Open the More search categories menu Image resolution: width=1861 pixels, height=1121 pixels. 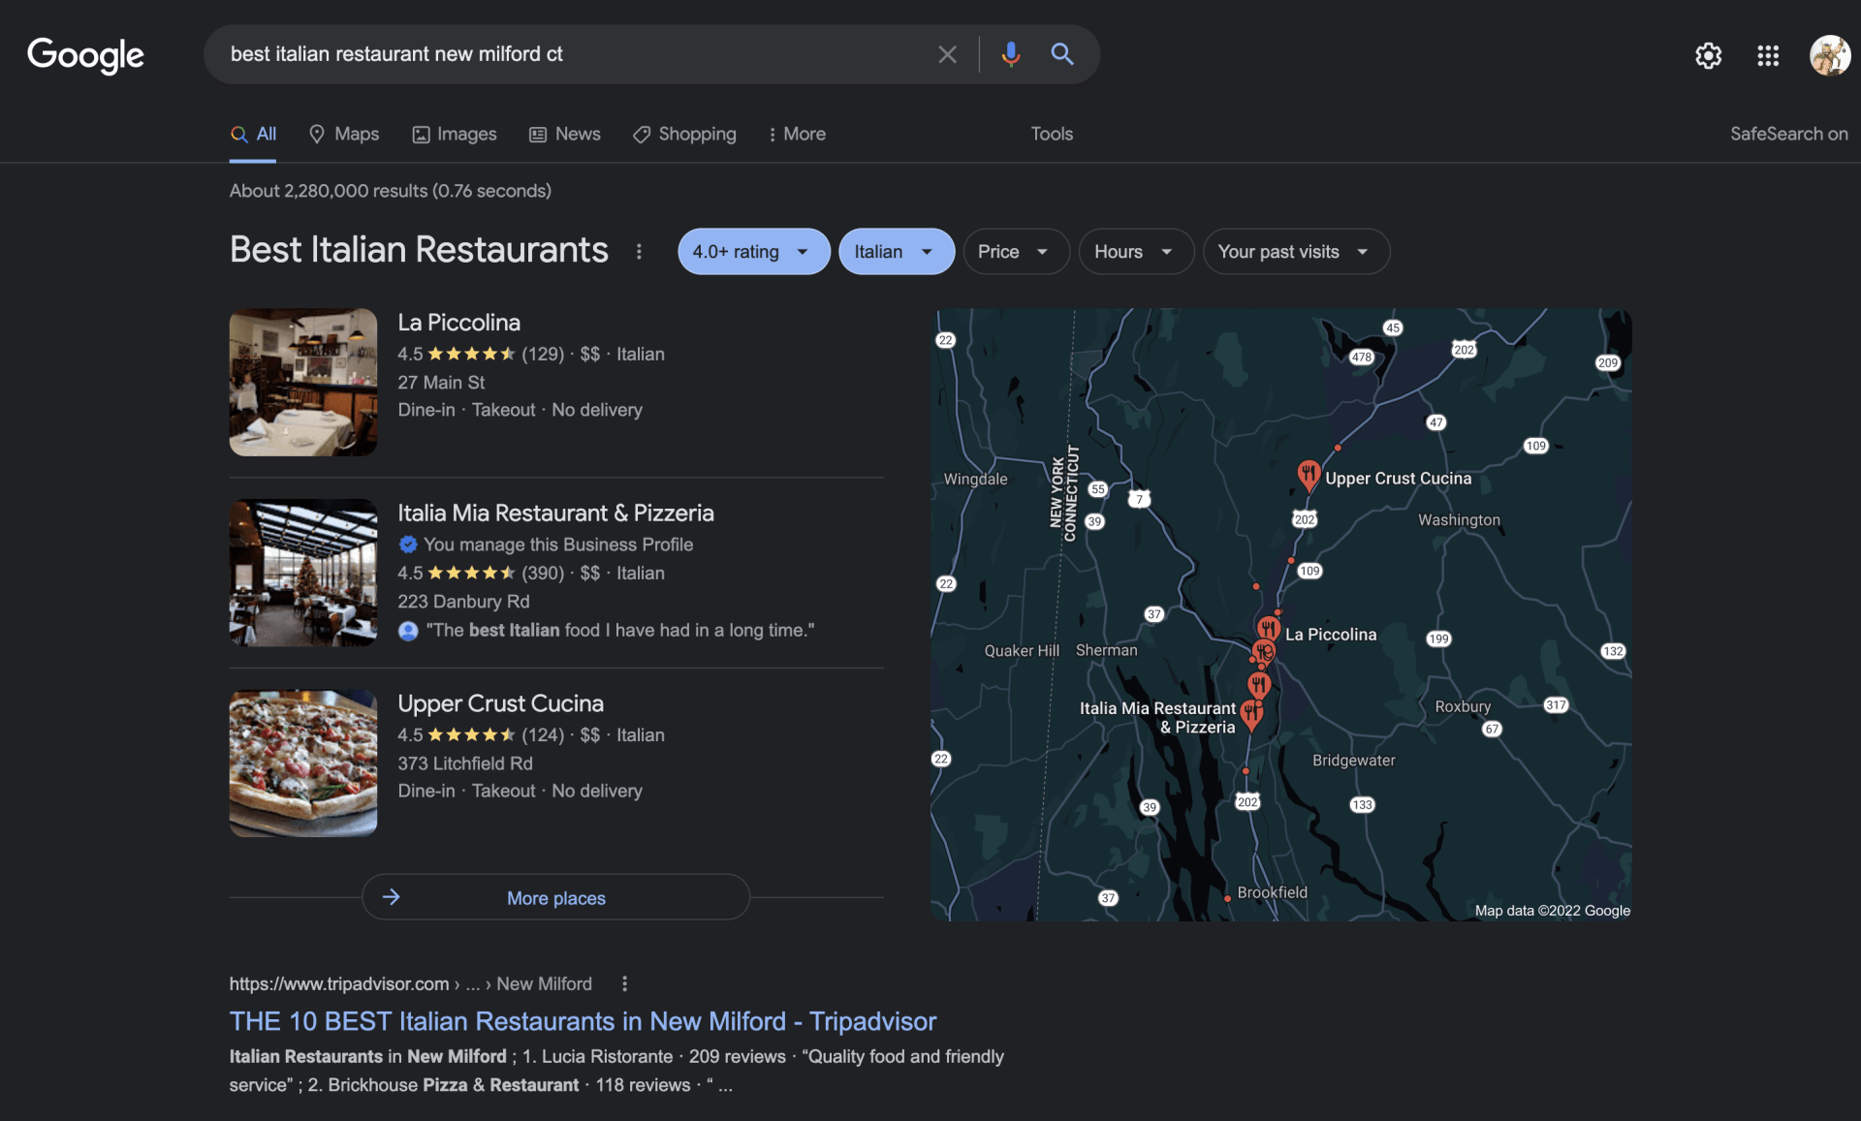pos(797,134)
